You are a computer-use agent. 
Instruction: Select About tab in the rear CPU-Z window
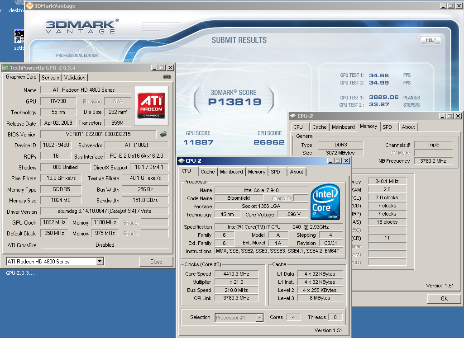tap(408, 127)
